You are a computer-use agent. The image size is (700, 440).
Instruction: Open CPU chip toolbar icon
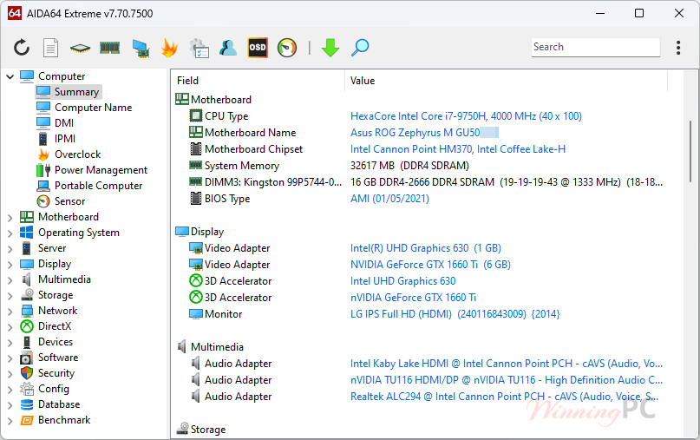click(x=80, y=48)
